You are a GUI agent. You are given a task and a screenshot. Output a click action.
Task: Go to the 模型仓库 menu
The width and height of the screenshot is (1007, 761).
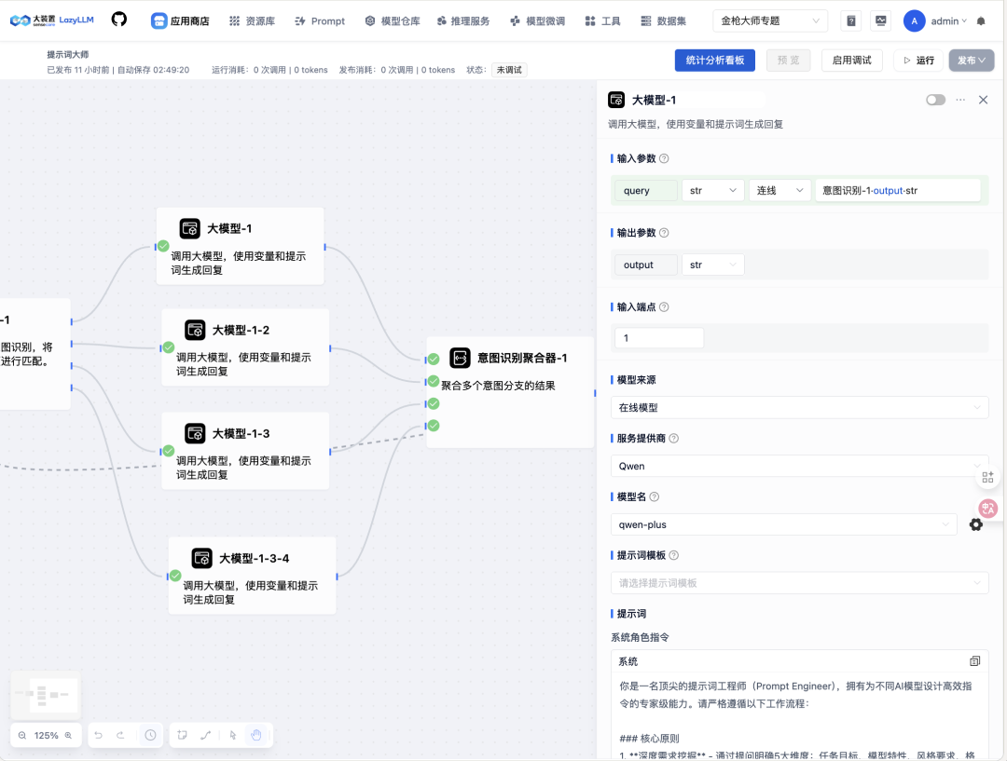pos(393,20)
